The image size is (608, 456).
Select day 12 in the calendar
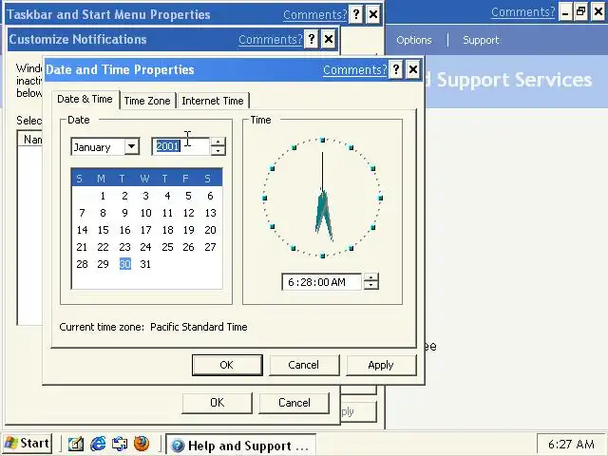point(189,213)
